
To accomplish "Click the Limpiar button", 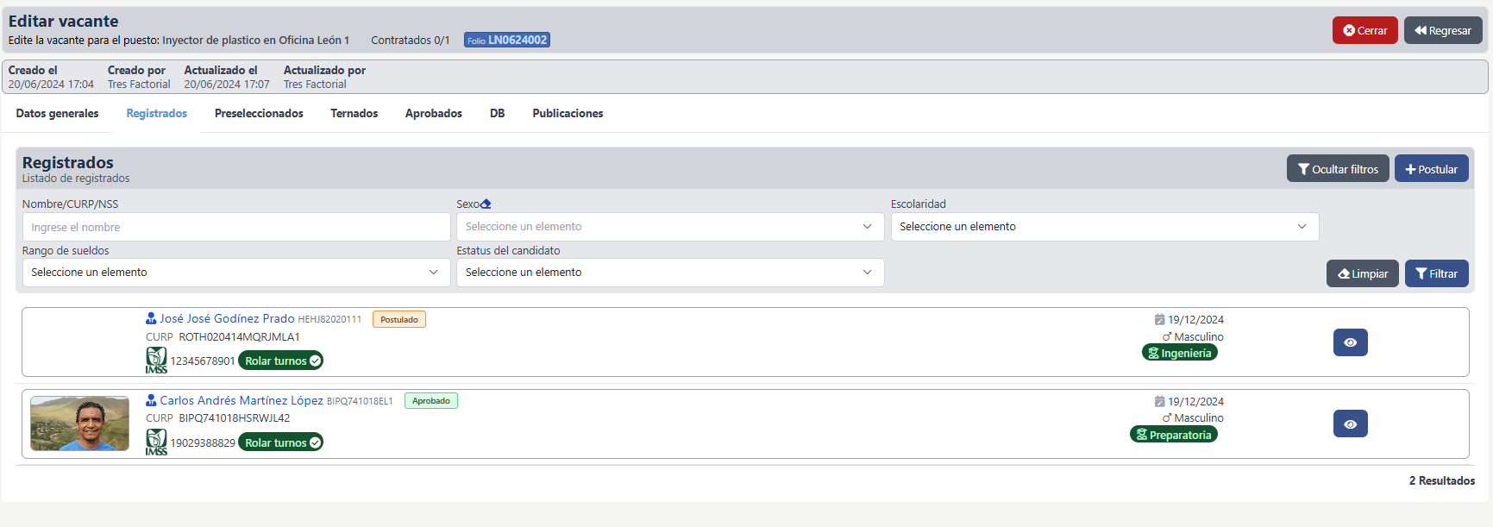I will point(1363,273).
